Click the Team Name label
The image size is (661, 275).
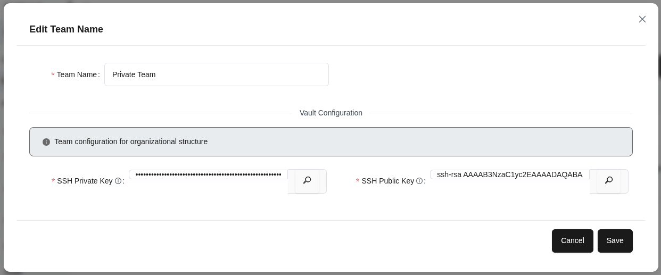77,74
